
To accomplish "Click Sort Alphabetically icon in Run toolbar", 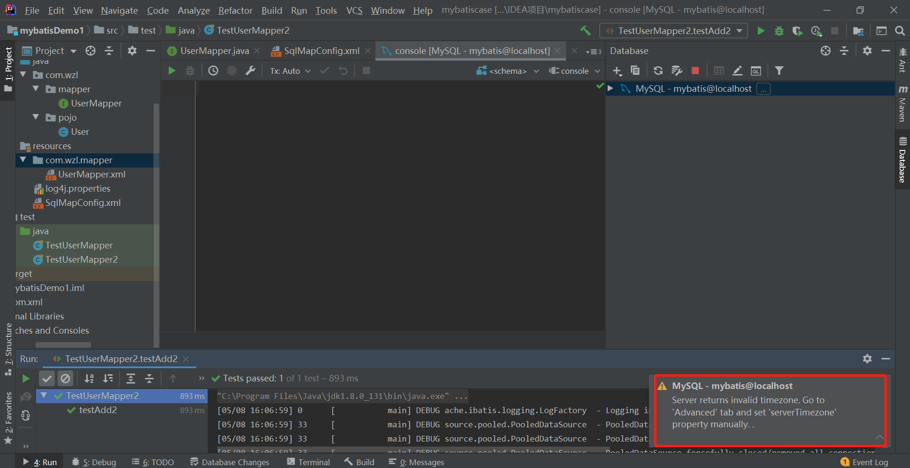I will 89,379.
